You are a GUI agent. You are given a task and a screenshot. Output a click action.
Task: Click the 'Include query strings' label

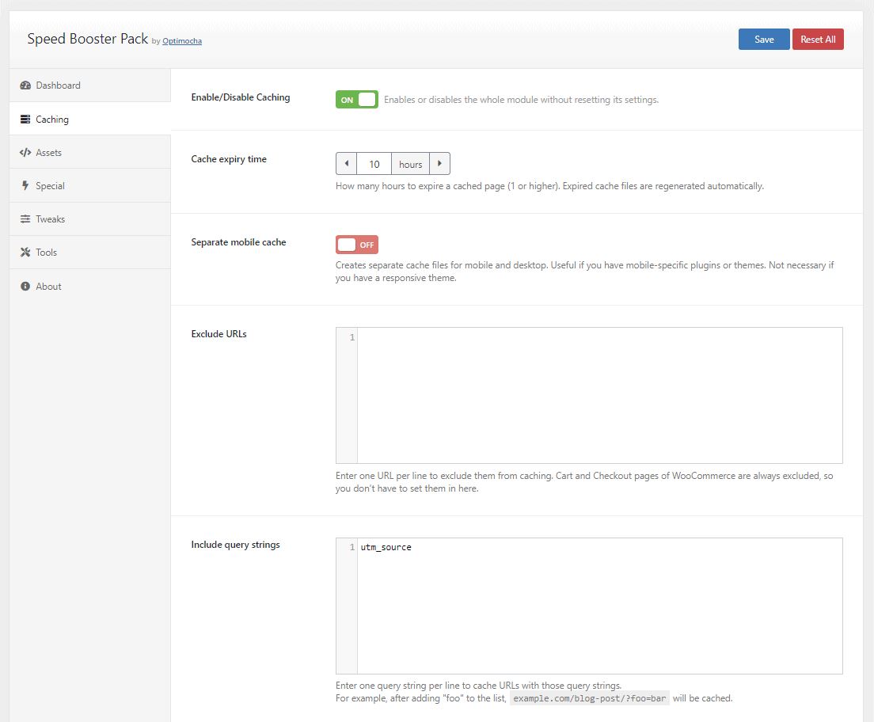click(235, 544)
